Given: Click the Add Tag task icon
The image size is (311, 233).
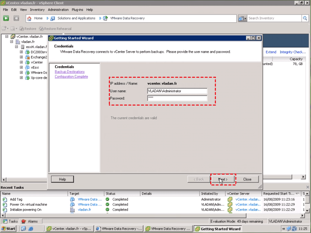Looking at the screenshot, I should (x=5, y=199).
